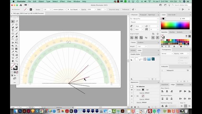Select the Eyedropper tool

(13, 52)
